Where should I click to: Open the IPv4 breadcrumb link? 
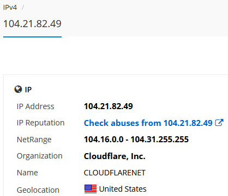10,8
